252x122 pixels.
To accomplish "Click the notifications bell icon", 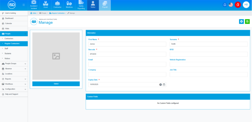I will pyautogui.click(x=225, y=5).
